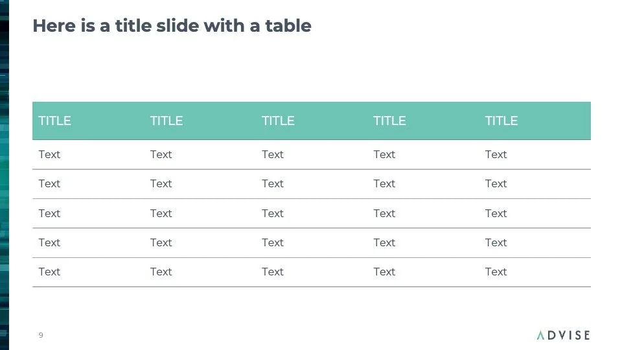
Task: Select Text cell in third row, first column
Action: pyautogui.click(x=49, y=213)
